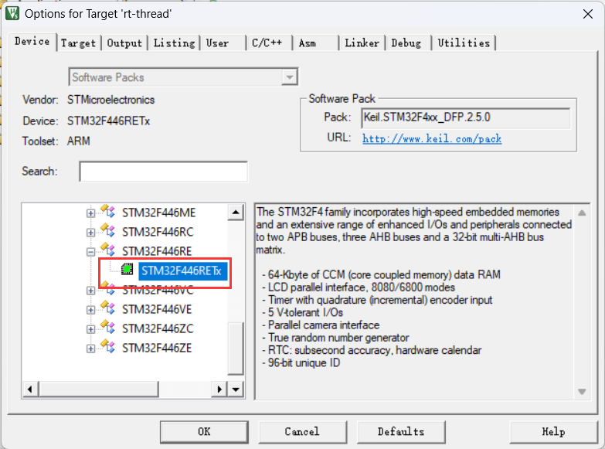Open the Utilities tab
This screenshot has height=449, width=605.
pyautogui.click(x=464, y=43)
